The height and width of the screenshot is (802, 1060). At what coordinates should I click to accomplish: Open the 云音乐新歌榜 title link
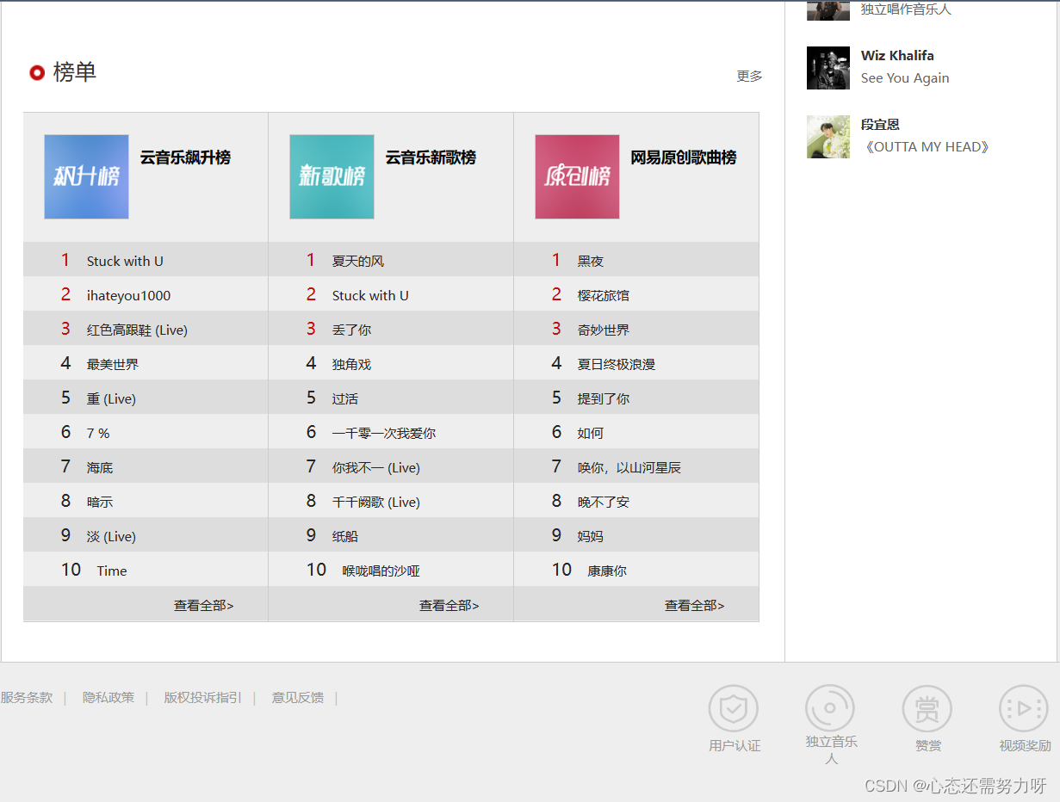431,157
